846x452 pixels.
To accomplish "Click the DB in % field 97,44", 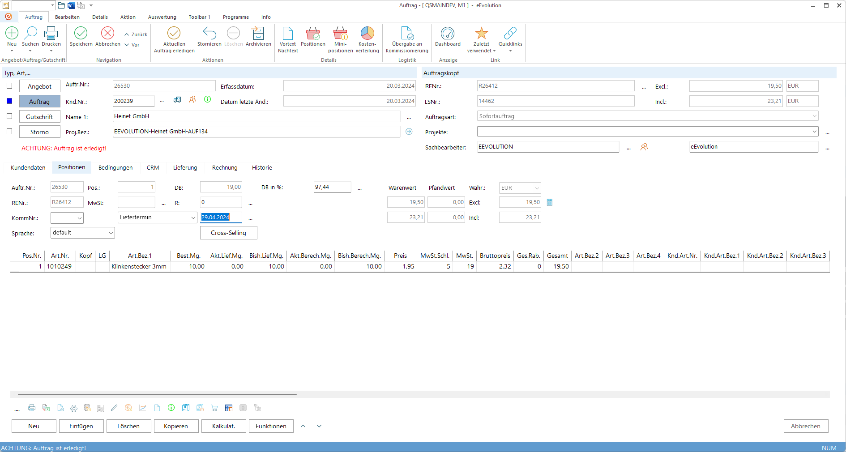I will click(x=332, y=187).
